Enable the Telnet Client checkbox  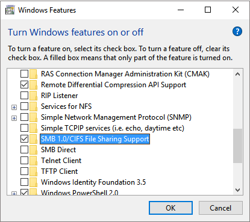tap(24, 161)
